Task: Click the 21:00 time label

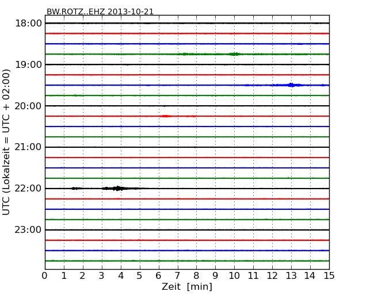Action: coord(28,147)
